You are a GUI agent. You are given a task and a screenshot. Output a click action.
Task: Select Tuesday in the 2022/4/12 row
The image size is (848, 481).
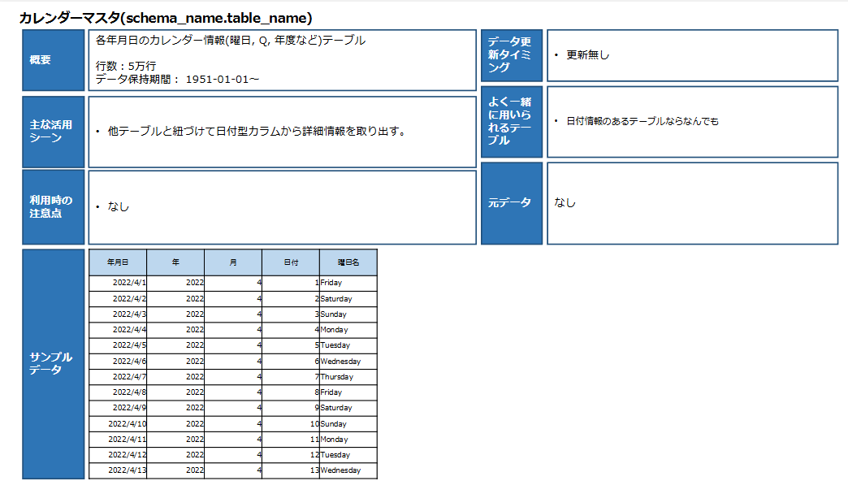click(348, 456)
